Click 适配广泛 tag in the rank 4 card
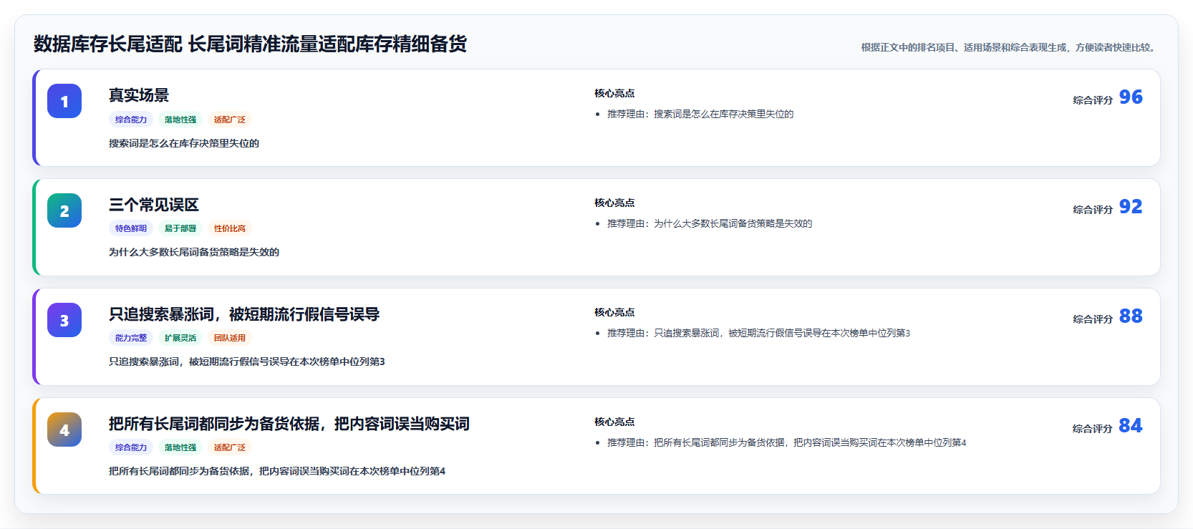1193x529 pixels. [230, 447]
